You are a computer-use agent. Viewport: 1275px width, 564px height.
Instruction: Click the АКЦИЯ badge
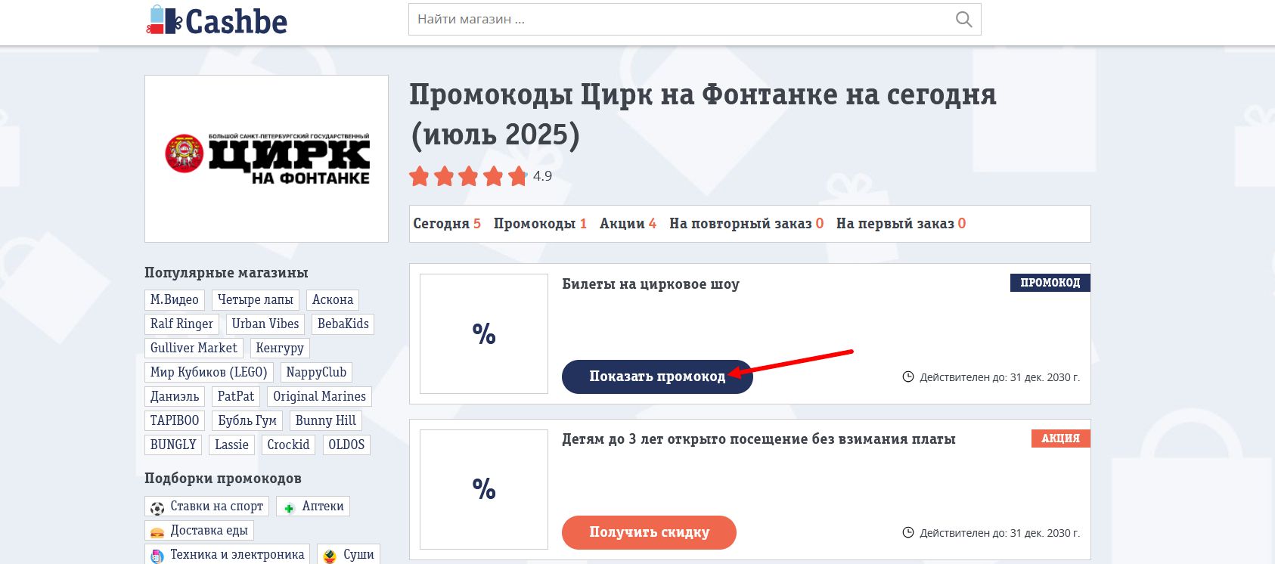pyautogui.click(x=1060, y=438)
